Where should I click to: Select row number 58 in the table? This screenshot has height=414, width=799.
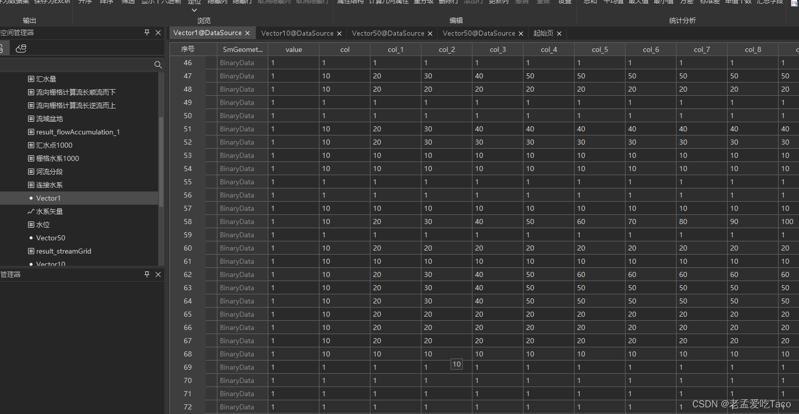(188, 222)
